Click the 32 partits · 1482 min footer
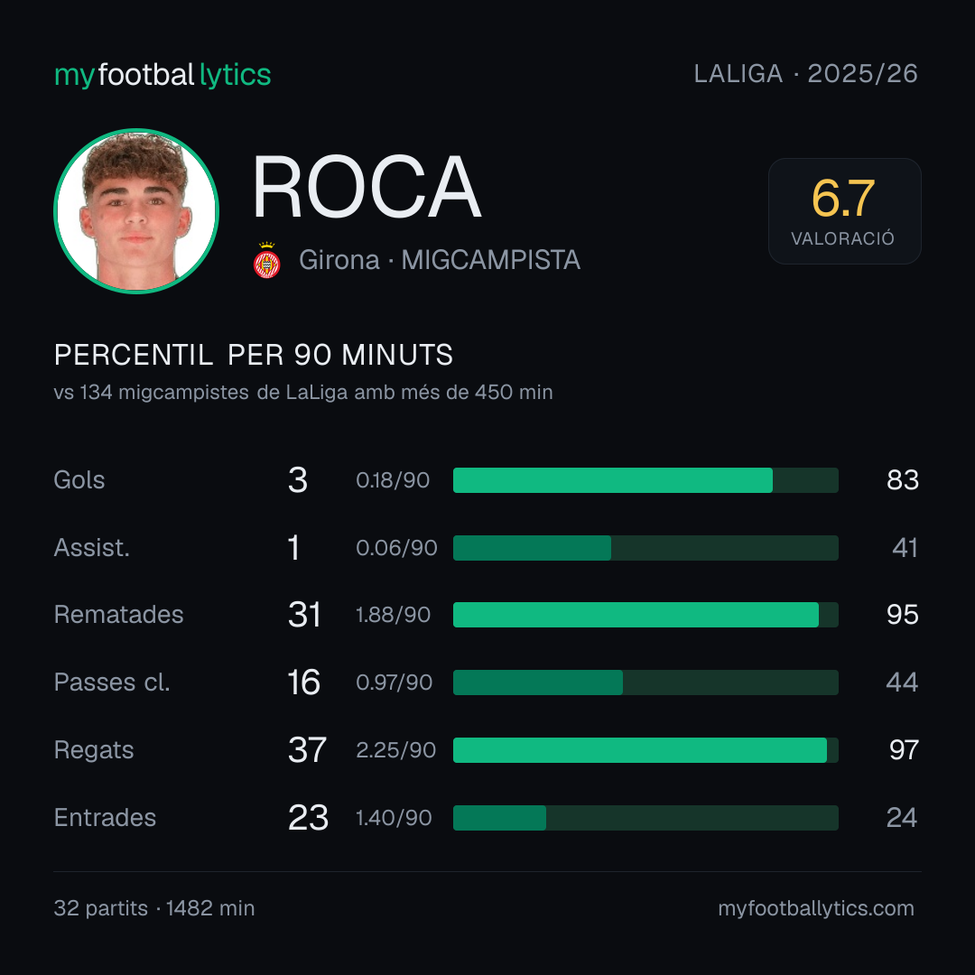 coord(154,908)
